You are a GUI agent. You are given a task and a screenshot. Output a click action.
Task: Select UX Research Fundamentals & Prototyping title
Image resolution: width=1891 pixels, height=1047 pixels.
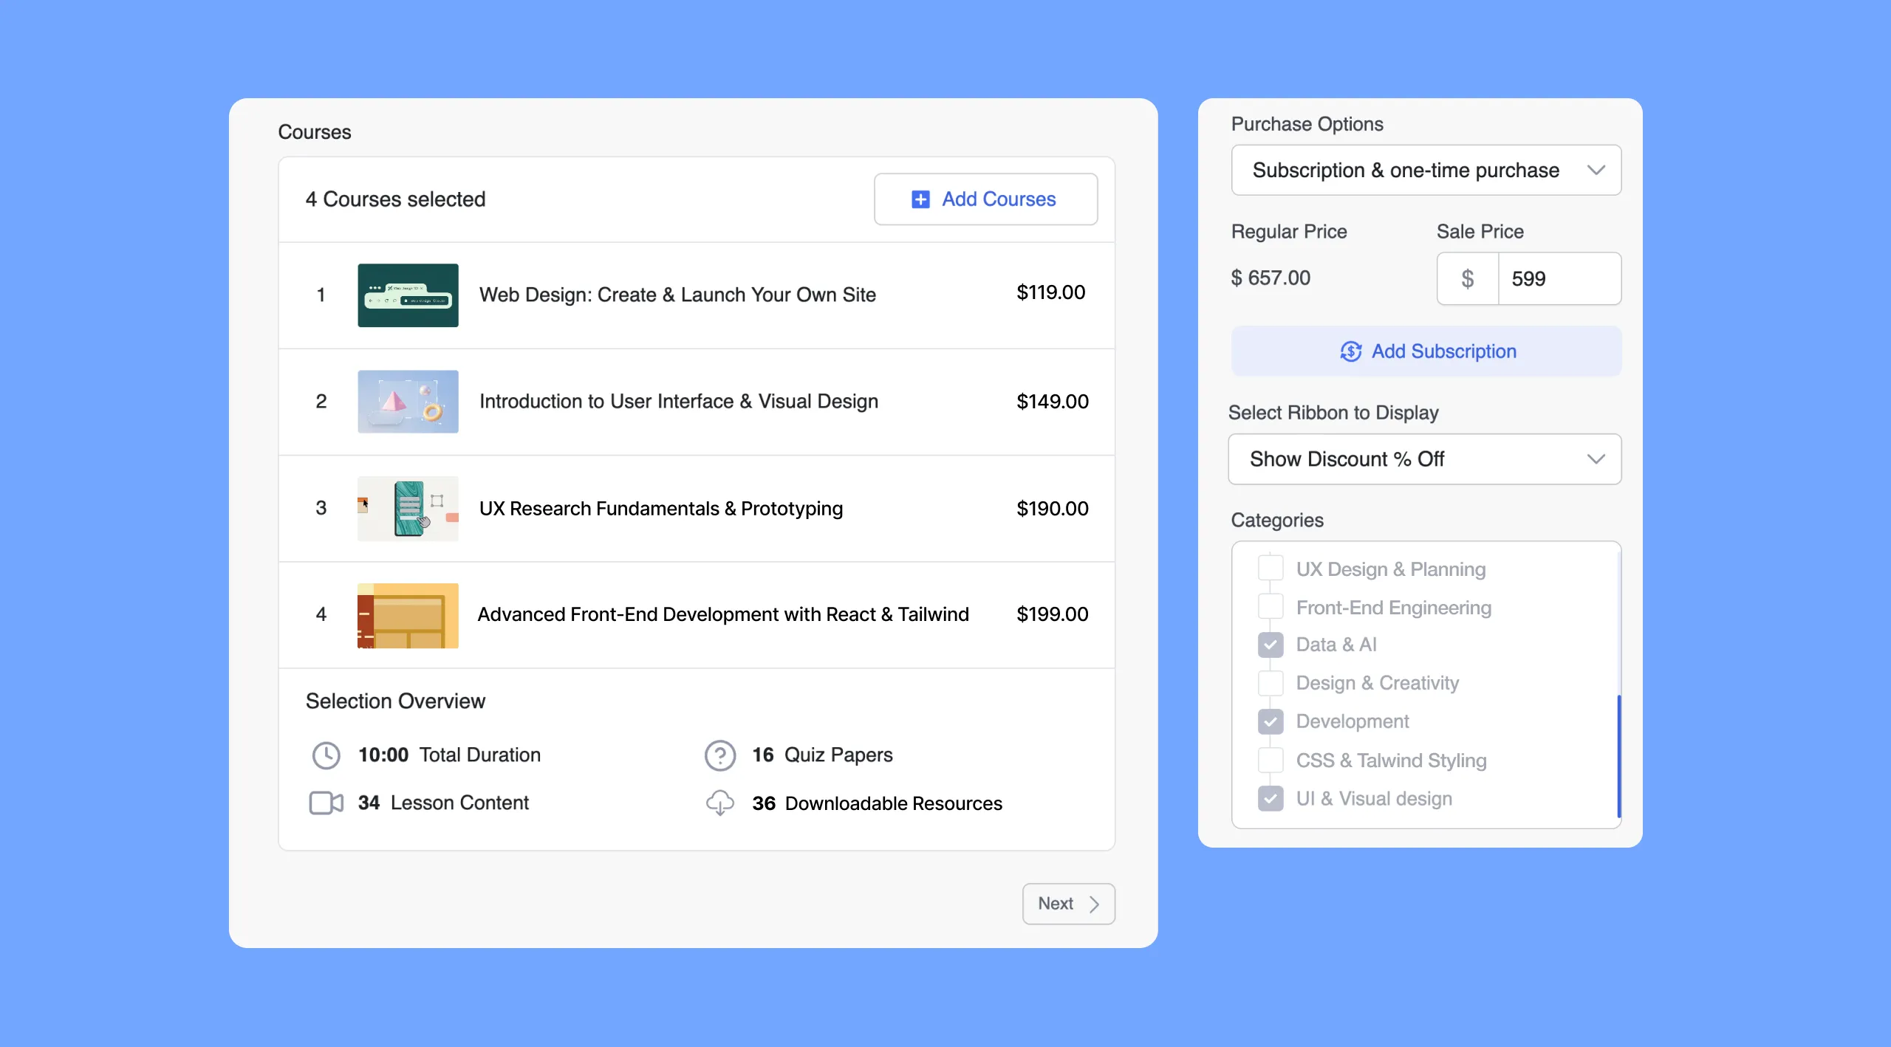(x=661, y=508)
